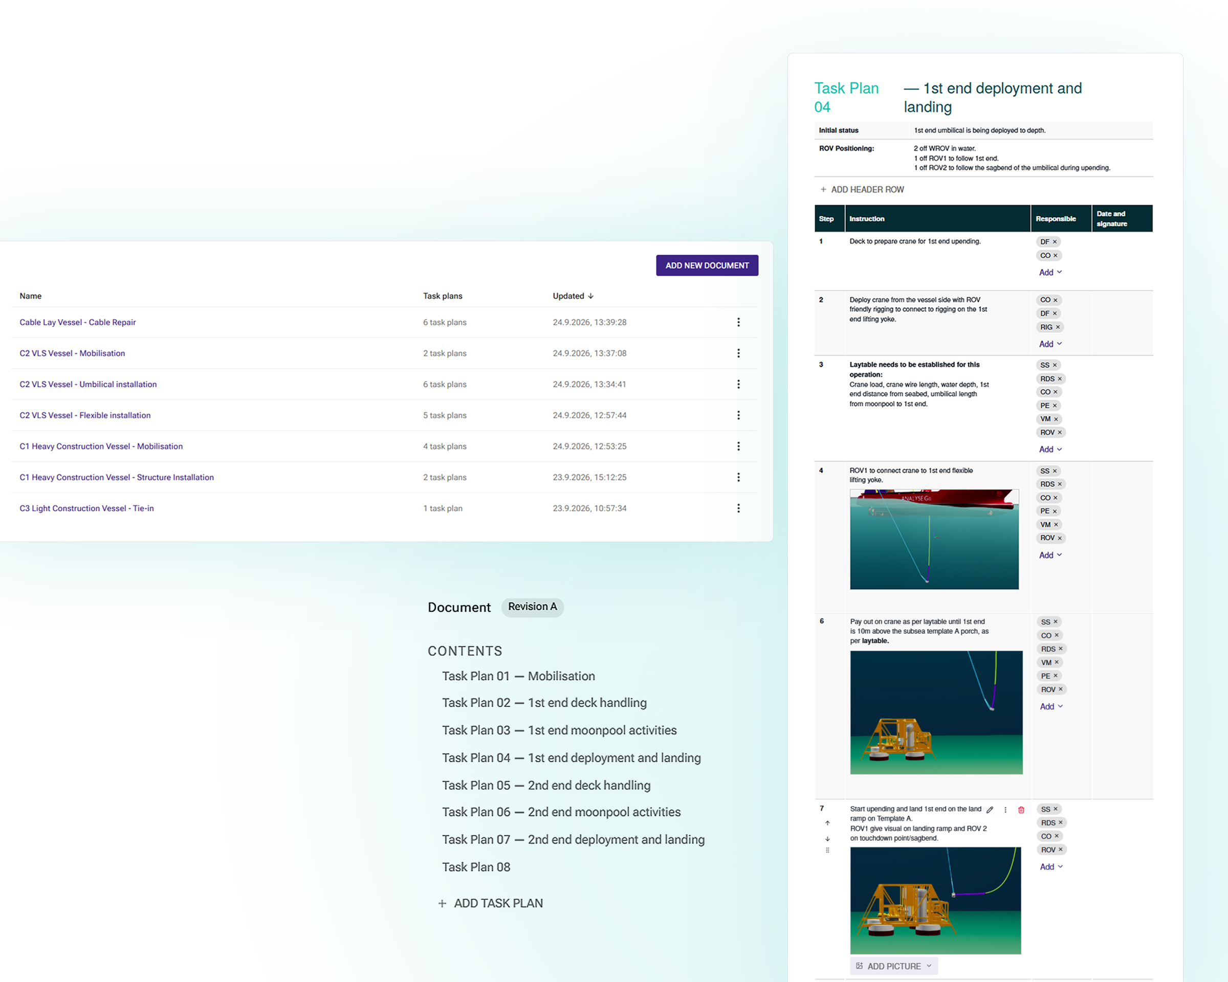This screenshot has height=982, width=1228.
Task: Move step 7 down with the arrow
Action: 827,839
